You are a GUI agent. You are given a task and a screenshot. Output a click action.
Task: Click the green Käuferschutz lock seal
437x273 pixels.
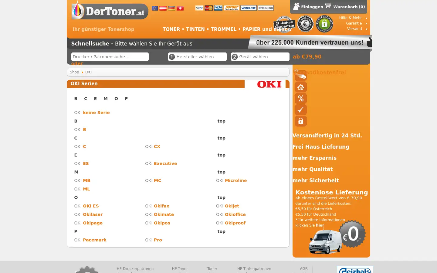click(x=324, y=24)
